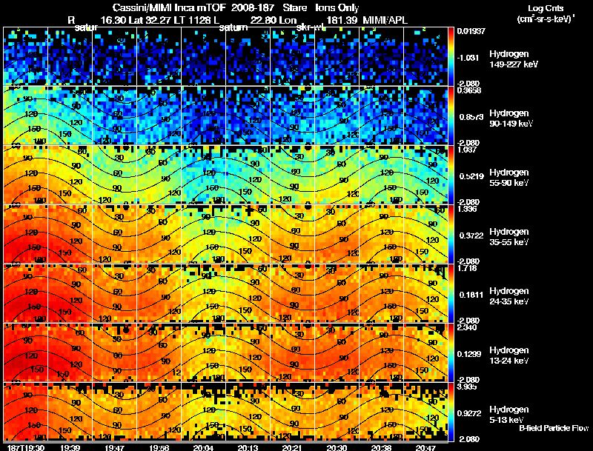This screenshot has width=593, height=451.
Task: Click the colorbar value '1.037'
Action: tap(467, 150)
